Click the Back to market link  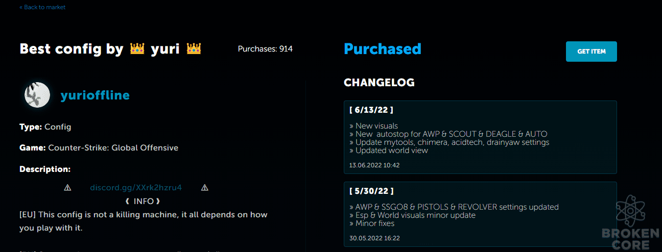[x=42, y=7]
